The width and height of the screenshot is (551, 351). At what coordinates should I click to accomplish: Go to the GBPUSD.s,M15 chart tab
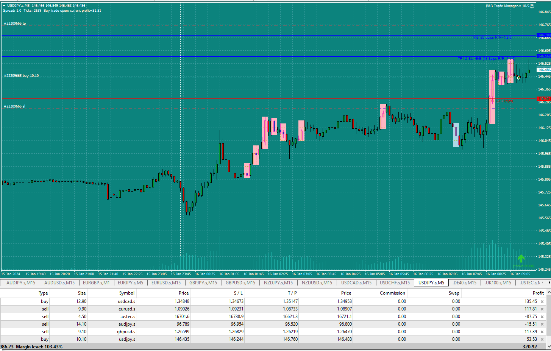tap(240, 283)
